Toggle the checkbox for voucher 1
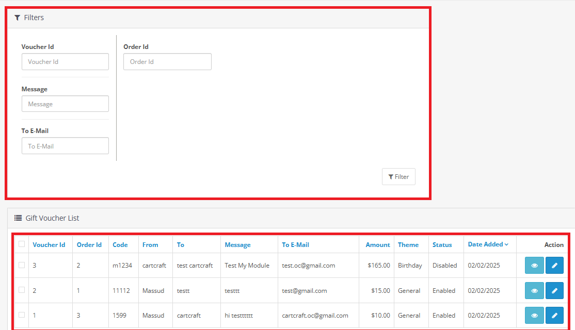This screenshot has width=575, height=330. [x=22, y=315]
